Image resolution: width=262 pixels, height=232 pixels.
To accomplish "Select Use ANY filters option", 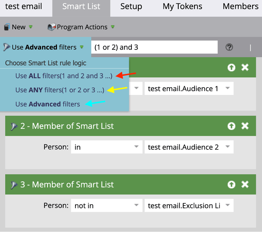I will (59, 90).
